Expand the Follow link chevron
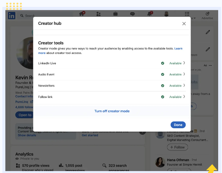The height and width of the screenshot is (173, 222). coord(184,96)
